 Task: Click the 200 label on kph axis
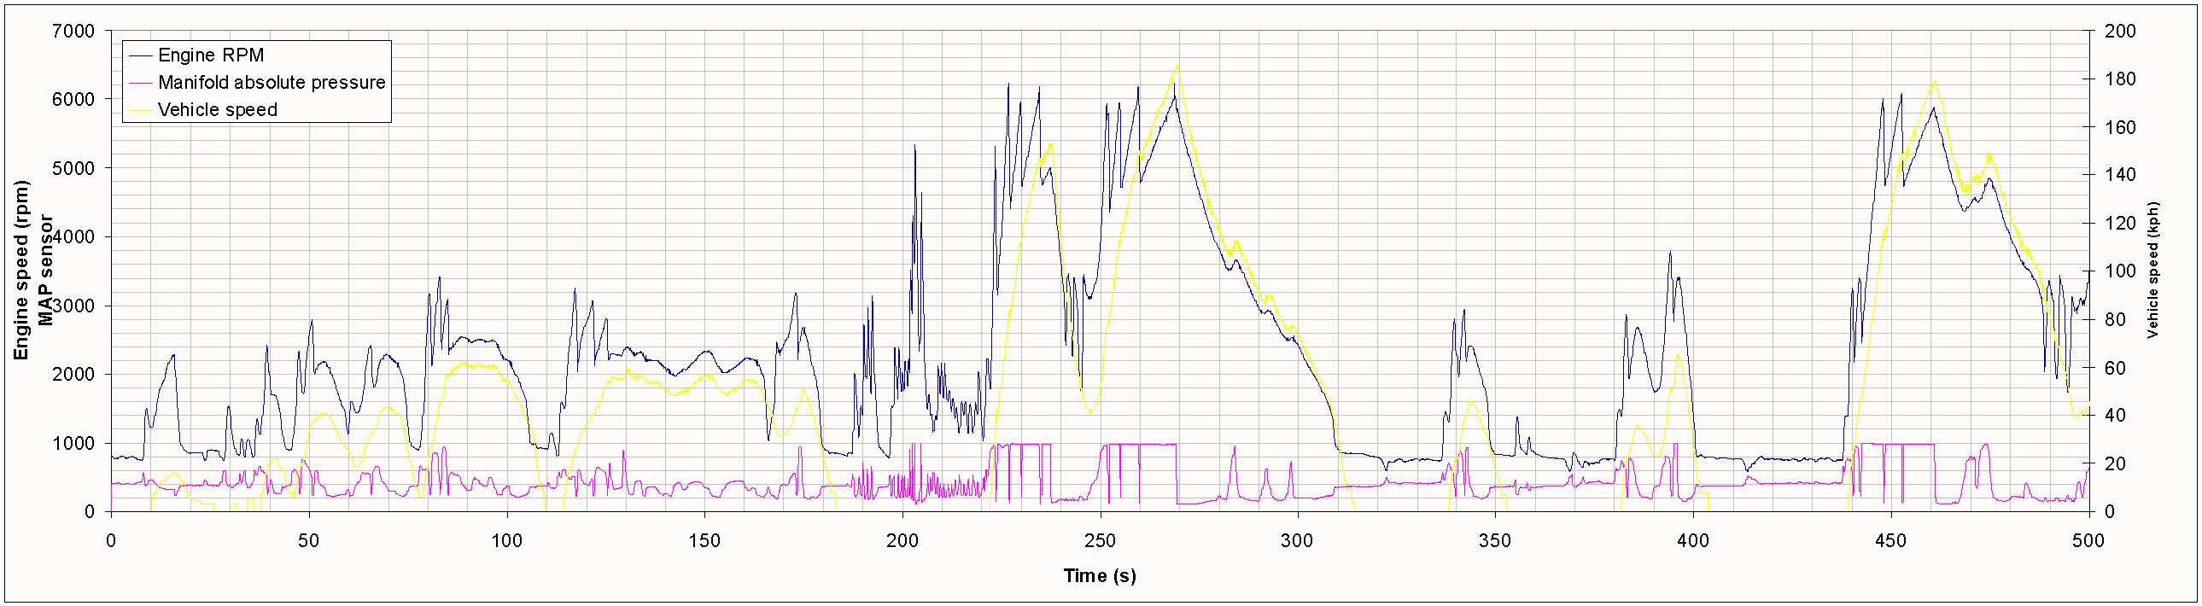coord(2120,32)
